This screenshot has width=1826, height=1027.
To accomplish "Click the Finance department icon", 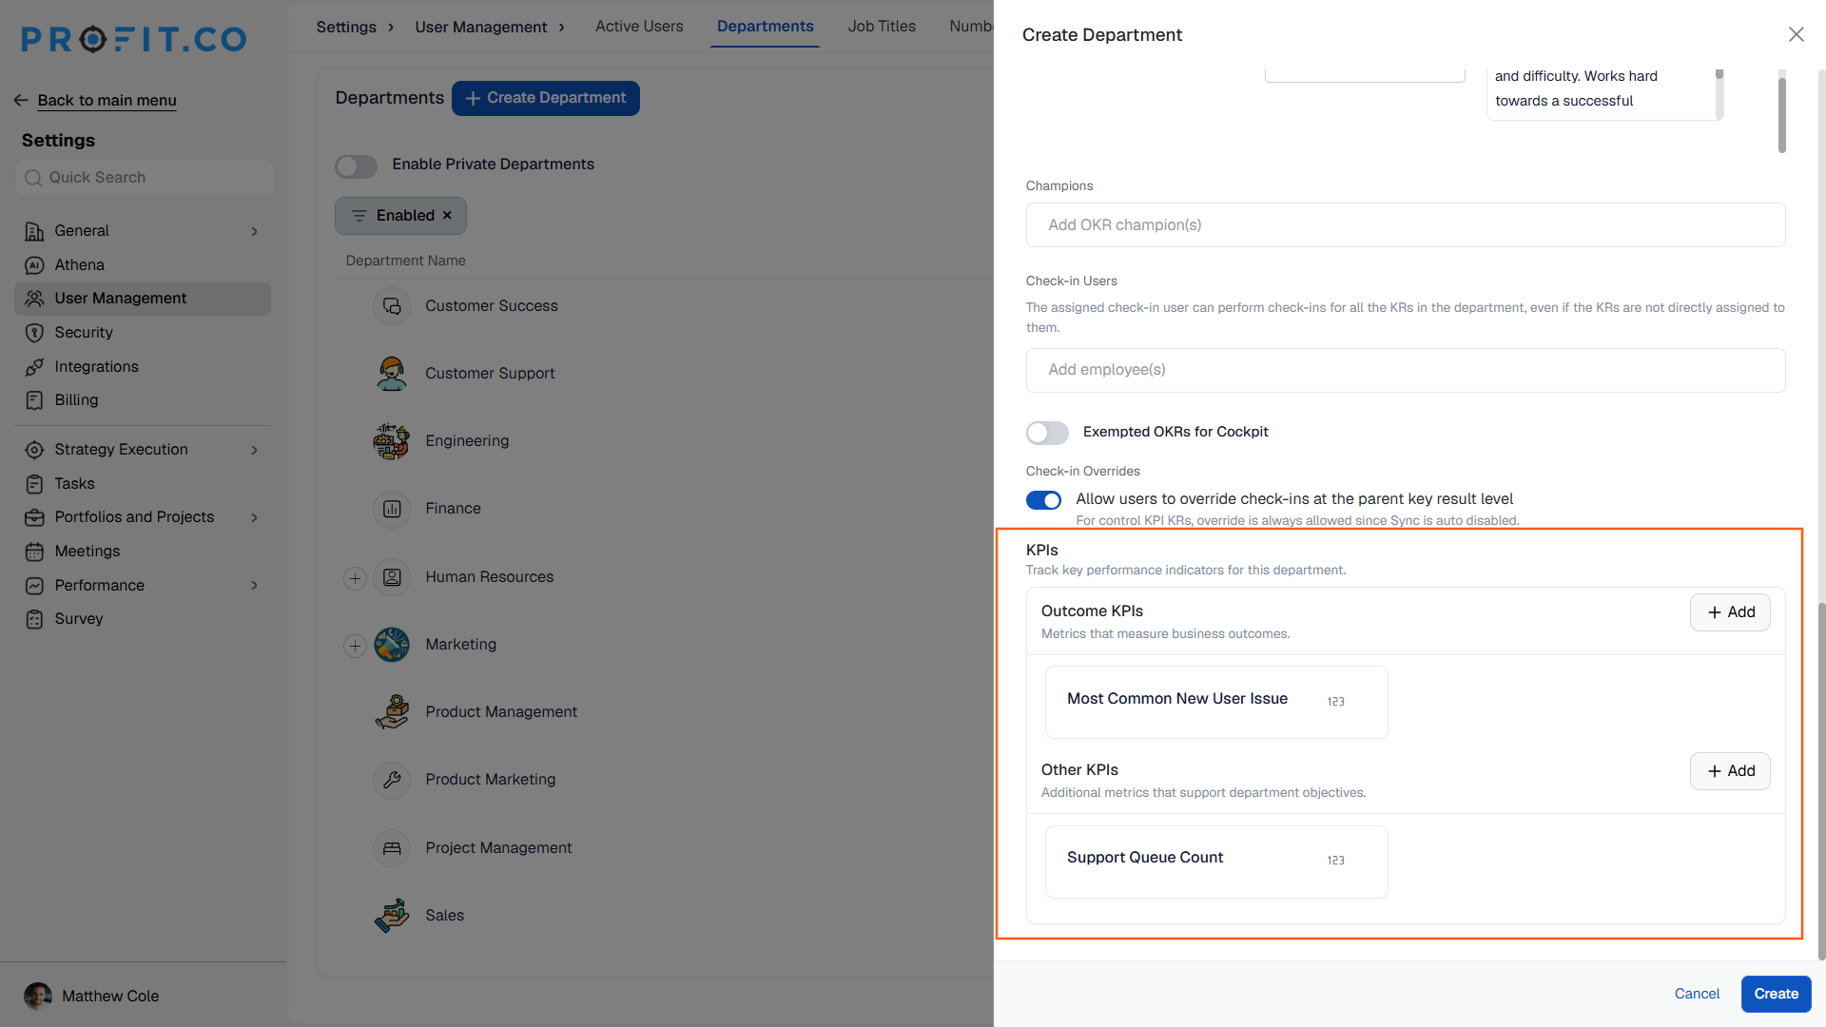I will pyautogui.click(x=392, y=509).
